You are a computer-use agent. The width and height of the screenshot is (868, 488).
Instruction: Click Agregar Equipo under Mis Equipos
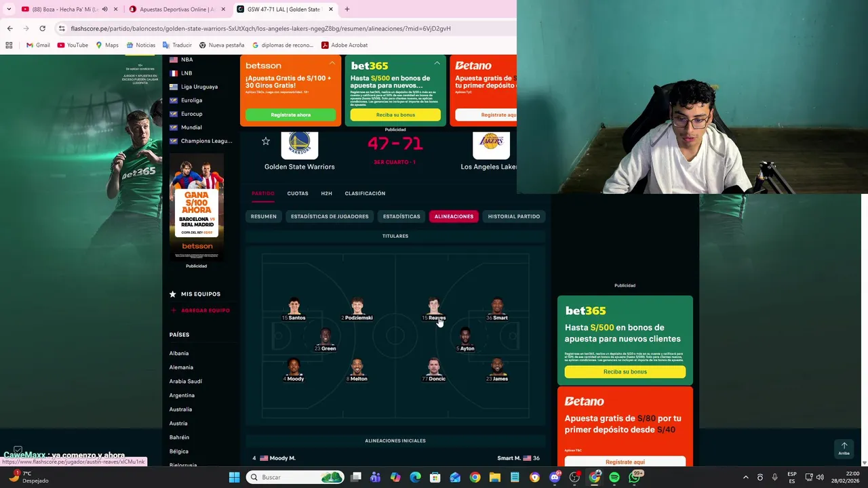tap(200, 310)
